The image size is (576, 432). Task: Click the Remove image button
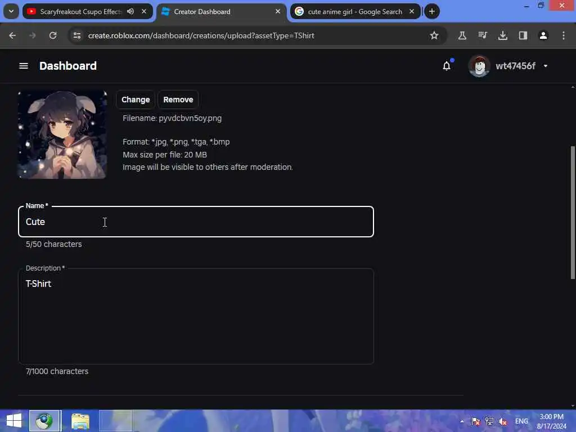pyautogui.click(x=178, y=100)
